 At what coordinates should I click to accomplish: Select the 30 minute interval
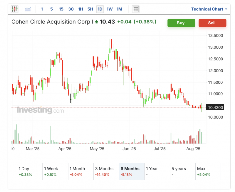coord(71,9)
